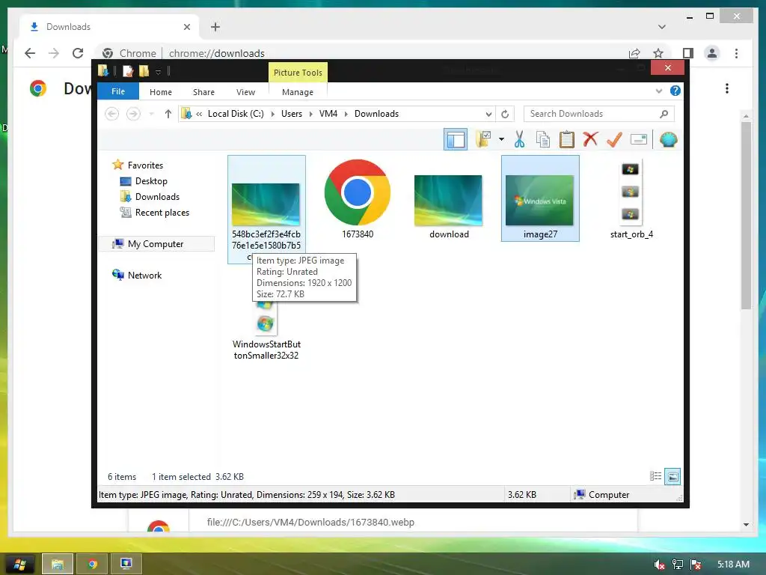
Task: Open the Downloads page three-dot menu
Action: [727, 88]
